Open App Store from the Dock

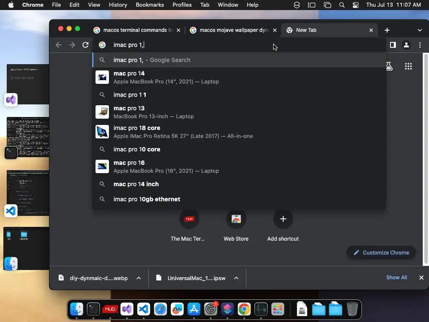click(x=194, y=309)
